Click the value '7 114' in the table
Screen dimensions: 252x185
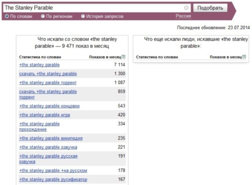click(x=119, y=64)
